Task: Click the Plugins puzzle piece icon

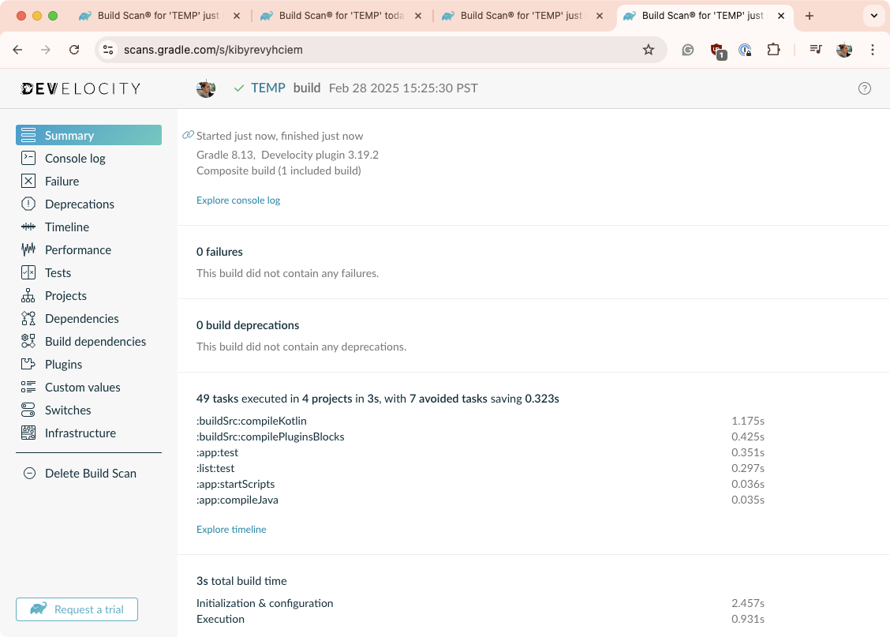Action: [28, 364]
